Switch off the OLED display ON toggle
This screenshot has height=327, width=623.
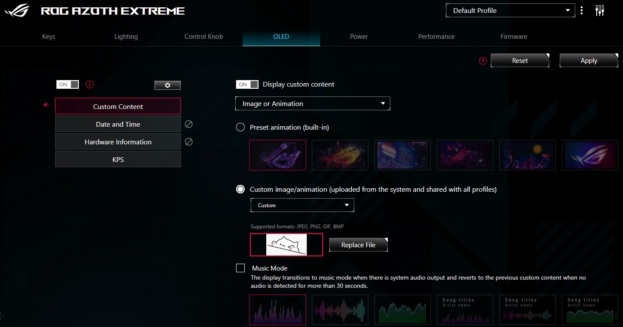coord(67,84)
